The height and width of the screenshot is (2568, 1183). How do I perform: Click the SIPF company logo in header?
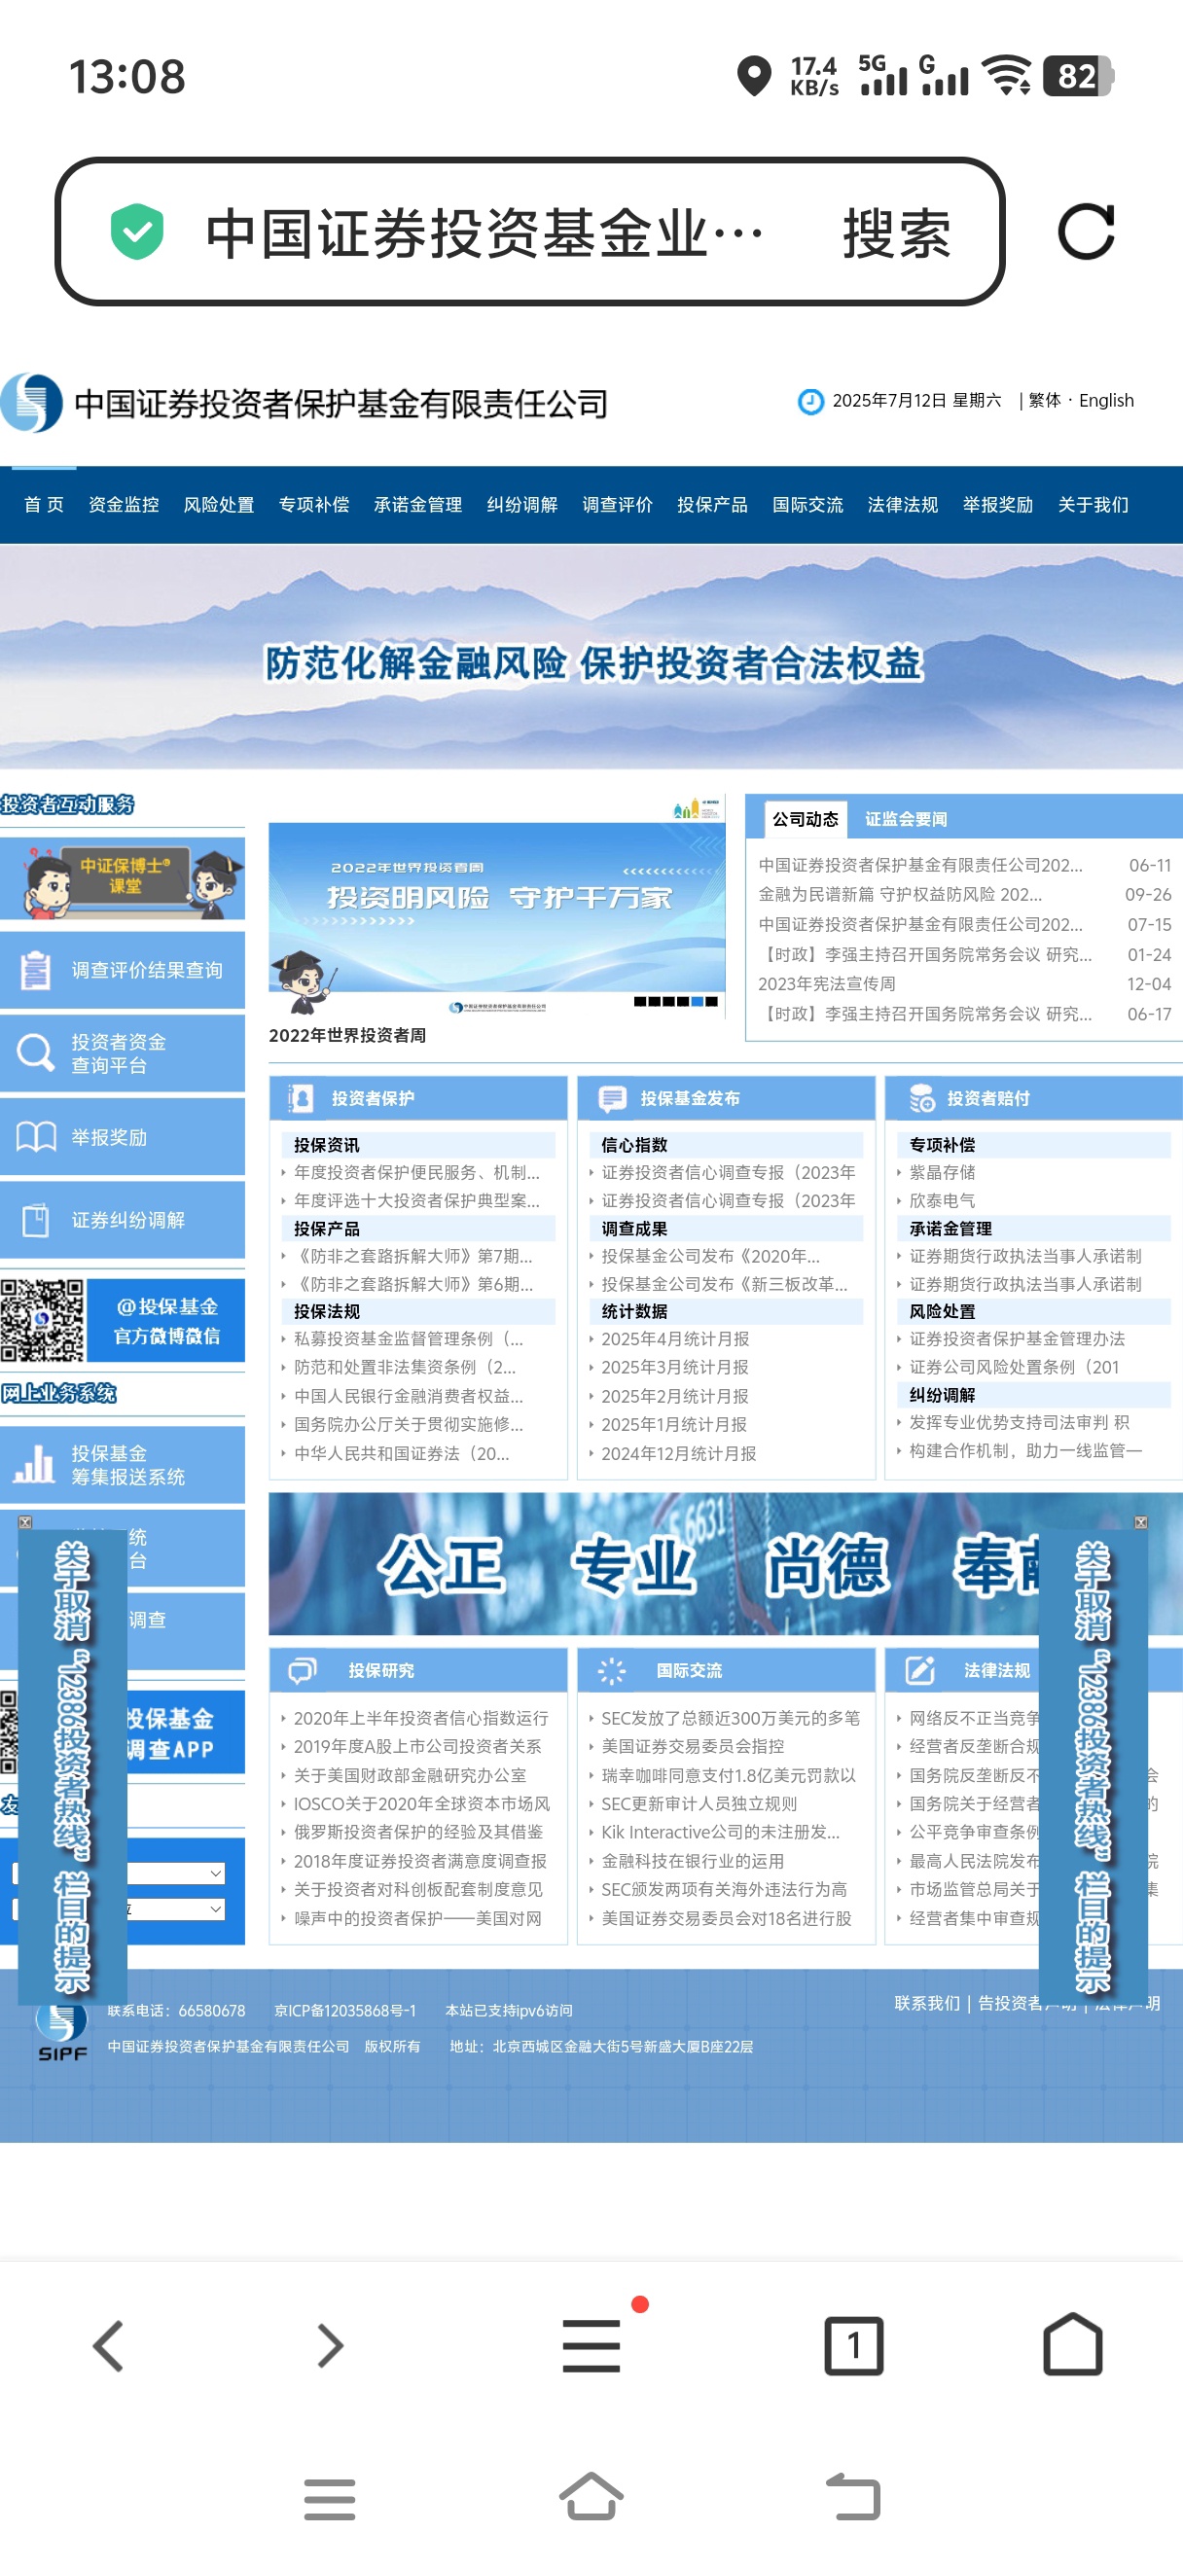[32, 403]
